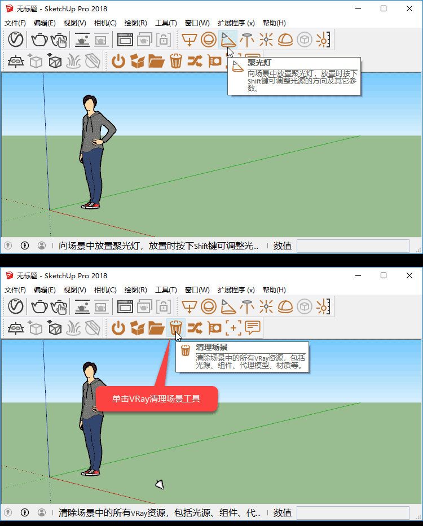
Task: Click camera focus icon in lower window
Action: (x=214, y=328)
